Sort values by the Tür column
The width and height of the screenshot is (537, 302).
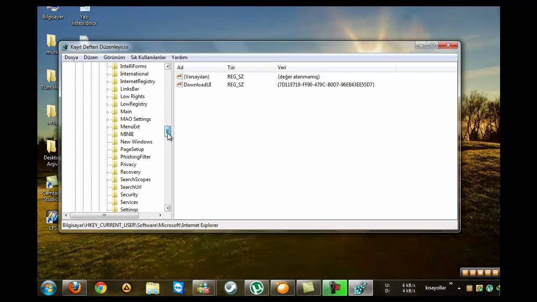pyautogui.click(x=250, y=67)
